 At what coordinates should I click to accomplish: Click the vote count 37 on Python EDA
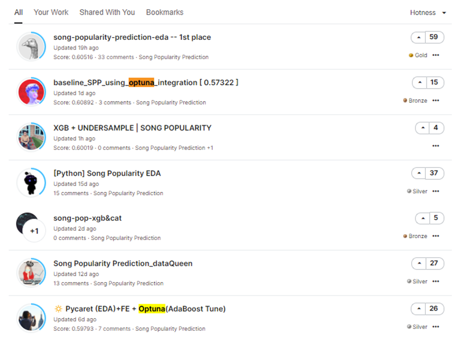[x=434, y=173]
